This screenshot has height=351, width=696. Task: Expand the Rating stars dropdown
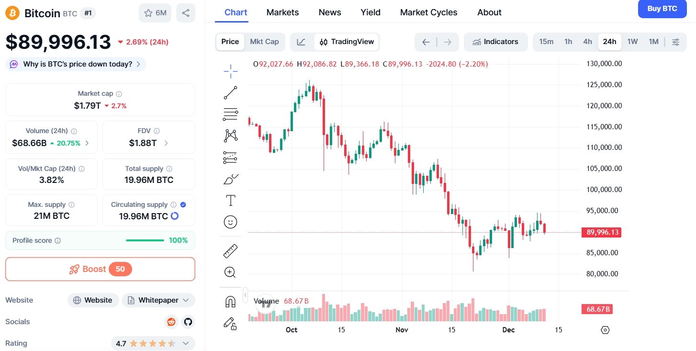[186, 343]
